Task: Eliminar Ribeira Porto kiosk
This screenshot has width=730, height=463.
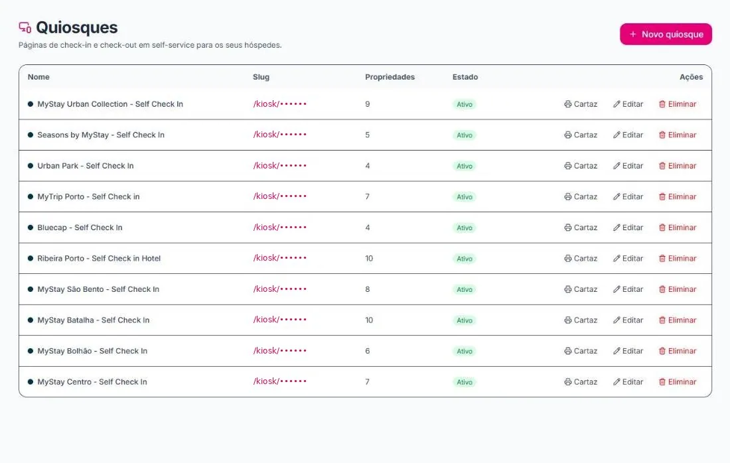Action: (678, 258)
